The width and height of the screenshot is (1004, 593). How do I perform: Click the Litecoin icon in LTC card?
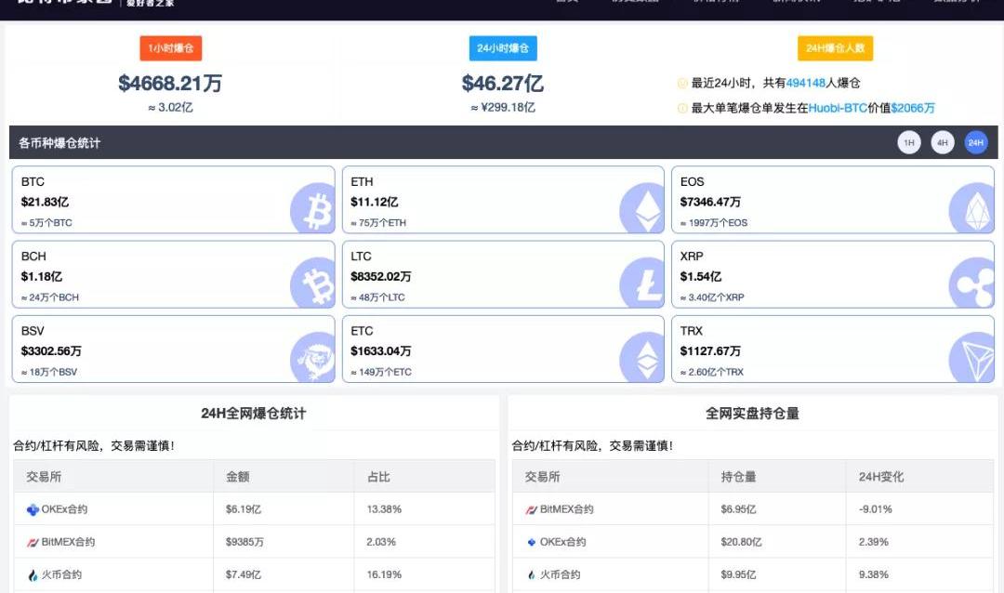pos(643,283)
